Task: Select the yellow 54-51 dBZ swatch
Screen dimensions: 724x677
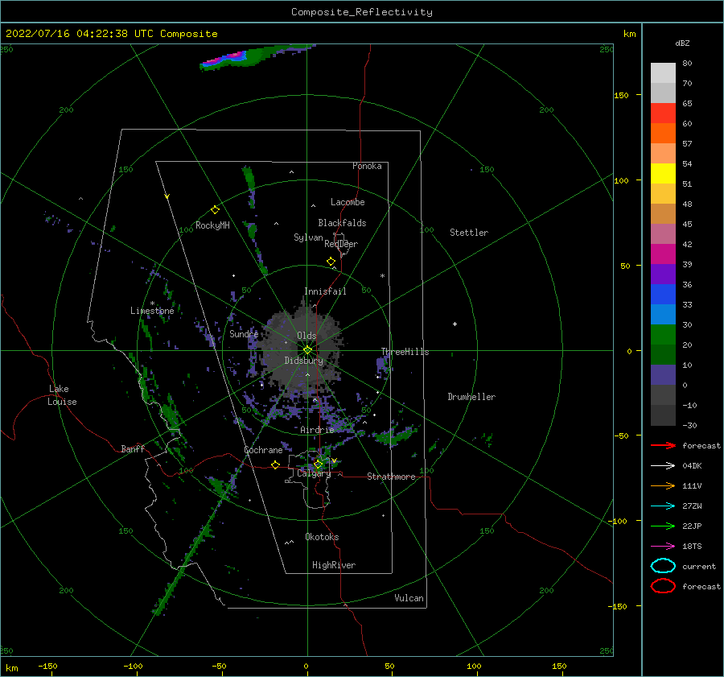Action: click(x=663, y=174)
